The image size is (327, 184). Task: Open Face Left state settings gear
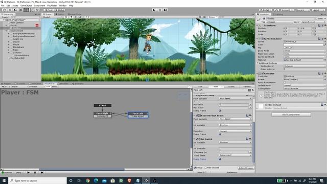point(253,90)
